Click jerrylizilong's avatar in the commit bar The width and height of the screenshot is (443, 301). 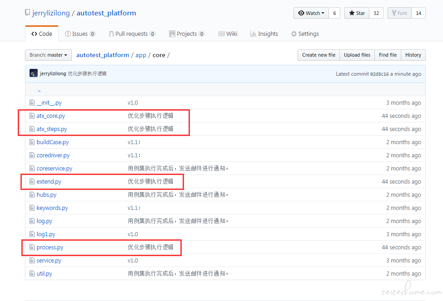(x=33, y=73)
